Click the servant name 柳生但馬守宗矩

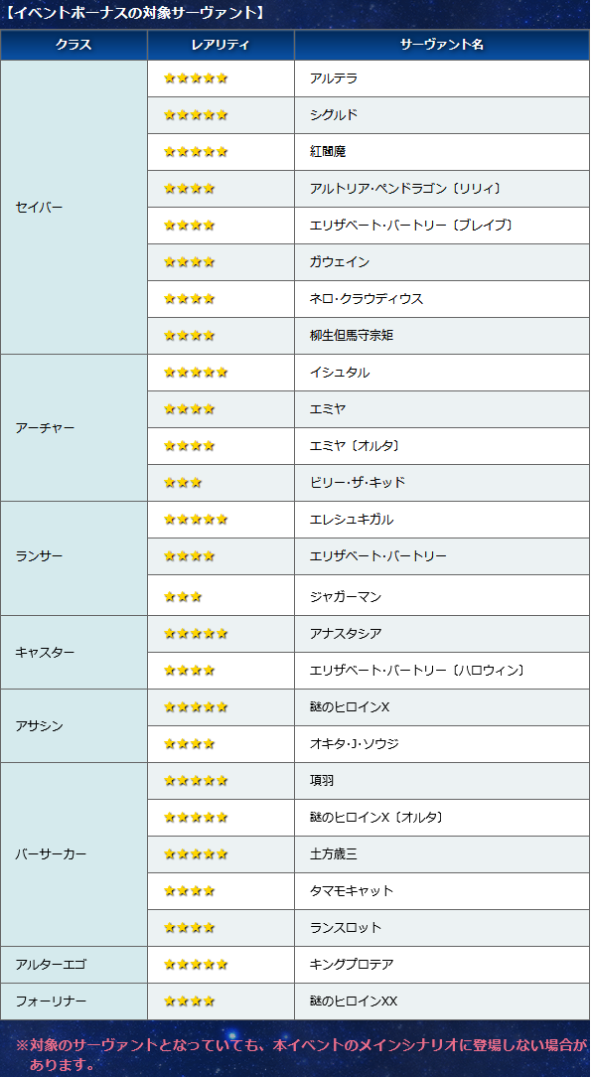pyautogui.click(x=352, y=336)
